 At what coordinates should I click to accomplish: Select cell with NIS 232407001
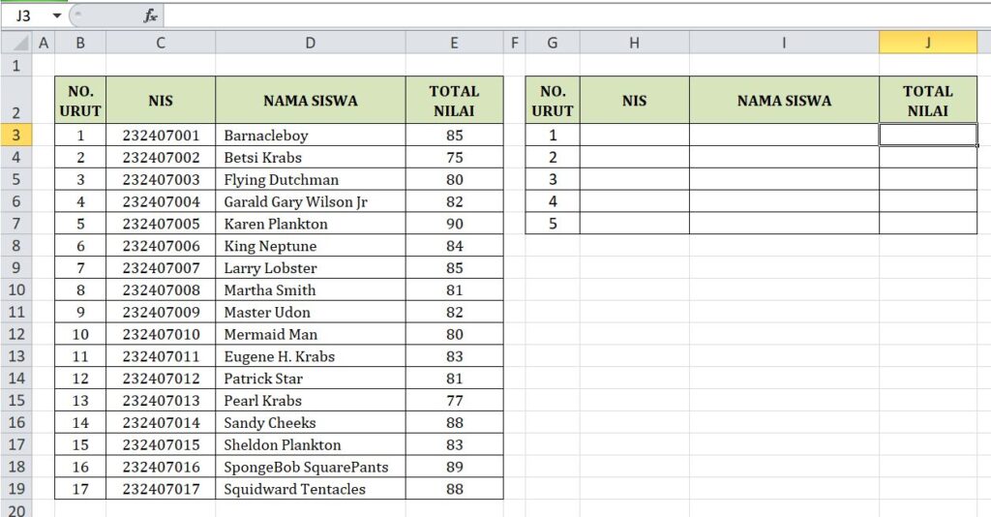161,135
